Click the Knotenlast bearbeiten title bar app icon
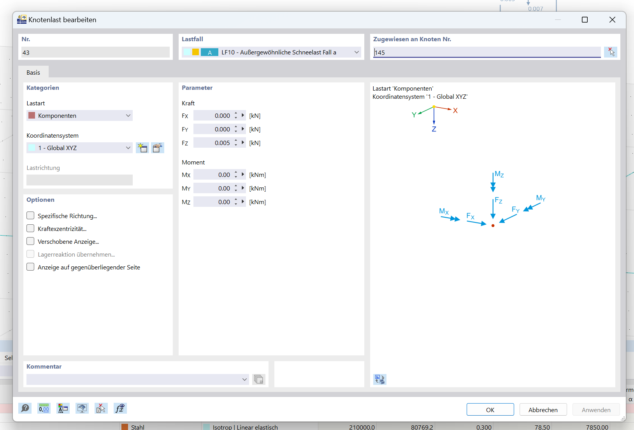Viewport: 634px width, 430px height. 22,19
